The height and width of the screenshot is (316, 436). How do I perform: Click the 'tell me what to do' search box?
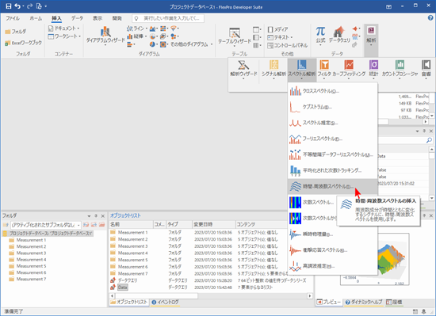pos(168,18)
